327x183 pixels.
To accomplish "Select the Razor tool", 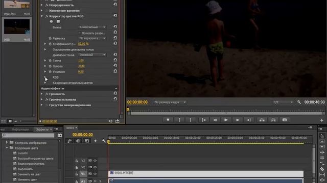I will [x=322, y=169].
